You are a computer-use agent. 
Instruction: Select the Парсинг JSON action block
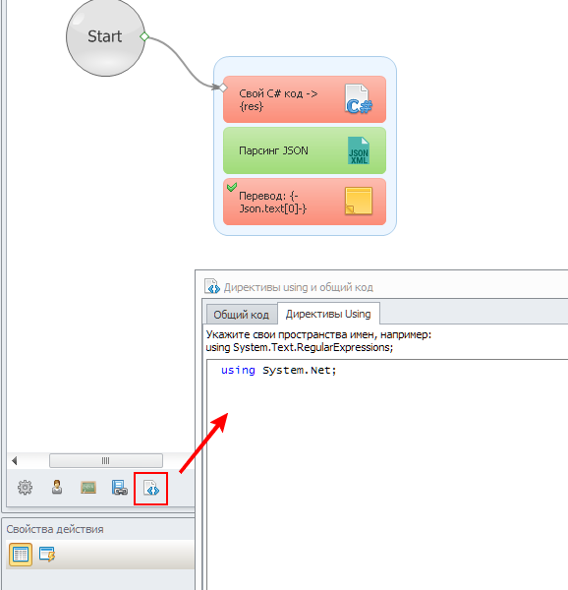pyautogui.click(x=305, y=150)
